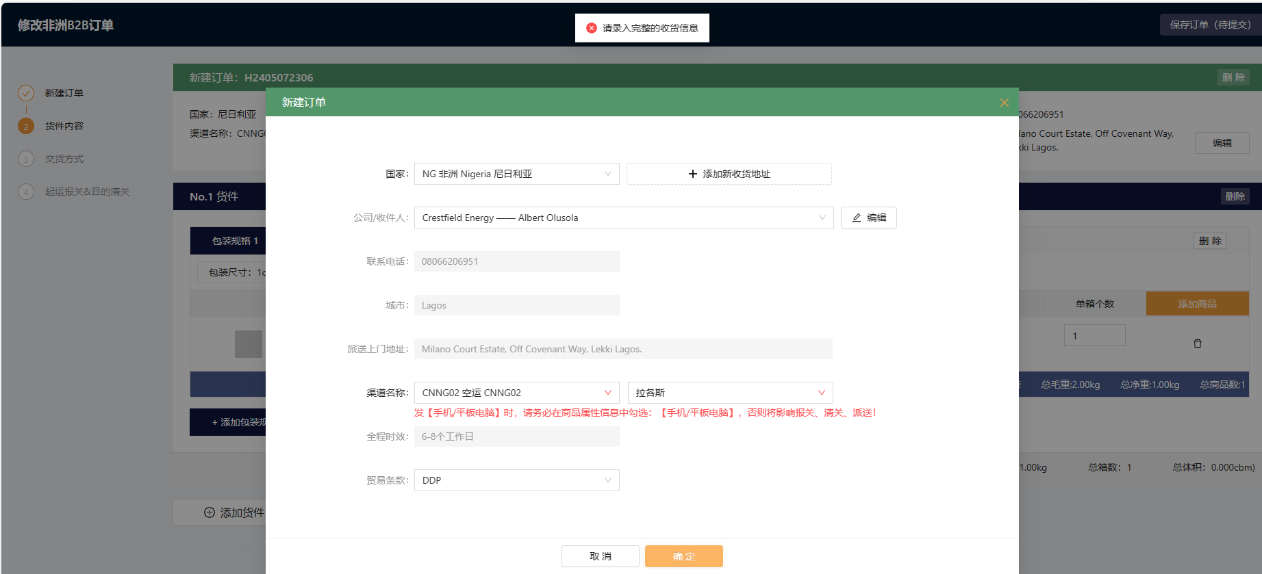This screenshot has width=1262, height=574.
Task: Click step 2 货件内容 circle icon
Action: point(26,126)
